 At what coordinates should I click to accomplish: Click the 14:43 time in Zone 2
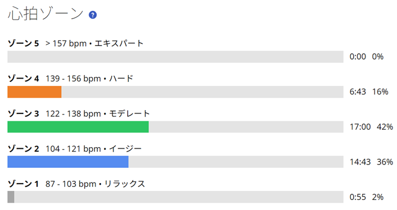pyautogui.click(x=360, y=162)
